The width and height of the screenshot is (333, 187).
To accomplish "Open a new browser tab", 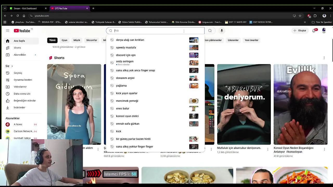I will [x=93, y=8].
